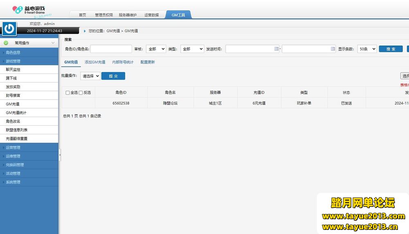Open the 审核 dropdown
Viewport: 409px width, 234px height.
click(156, 49)
